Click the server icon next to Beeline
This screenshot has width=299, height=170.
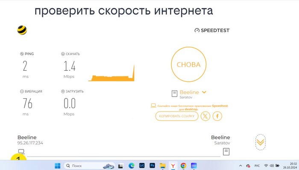click(x=174, y=94)
